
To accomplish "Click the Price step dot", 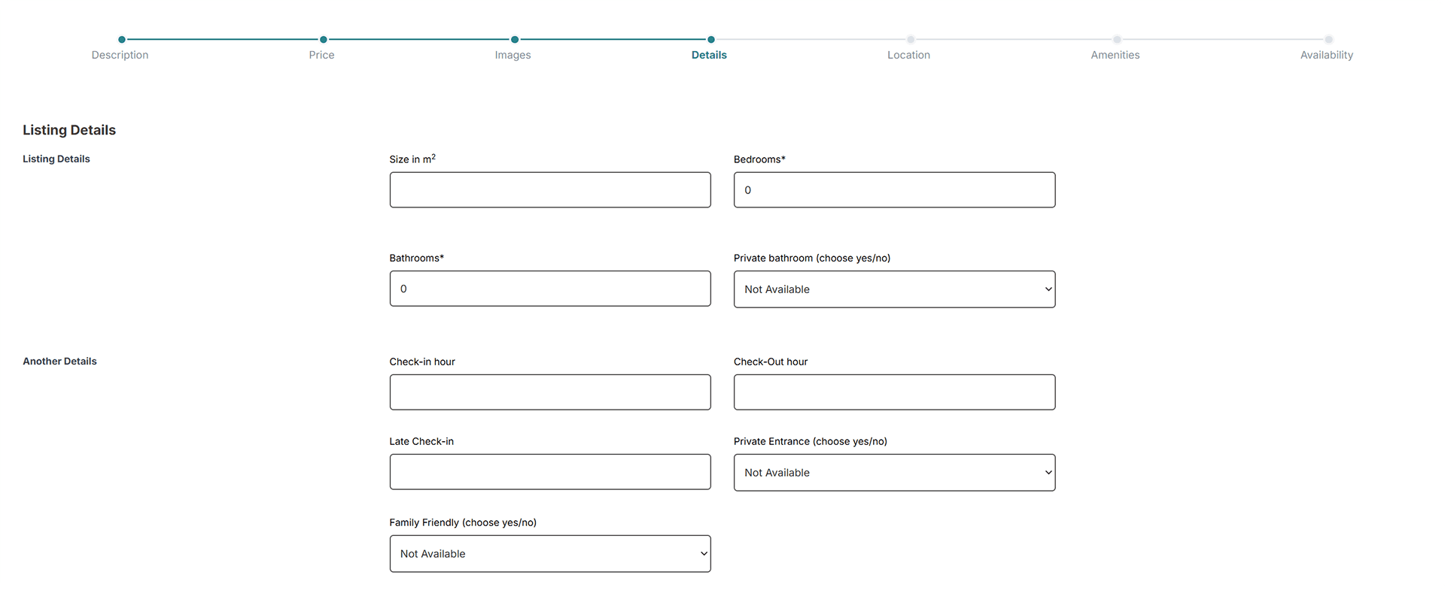I will 323,39.
